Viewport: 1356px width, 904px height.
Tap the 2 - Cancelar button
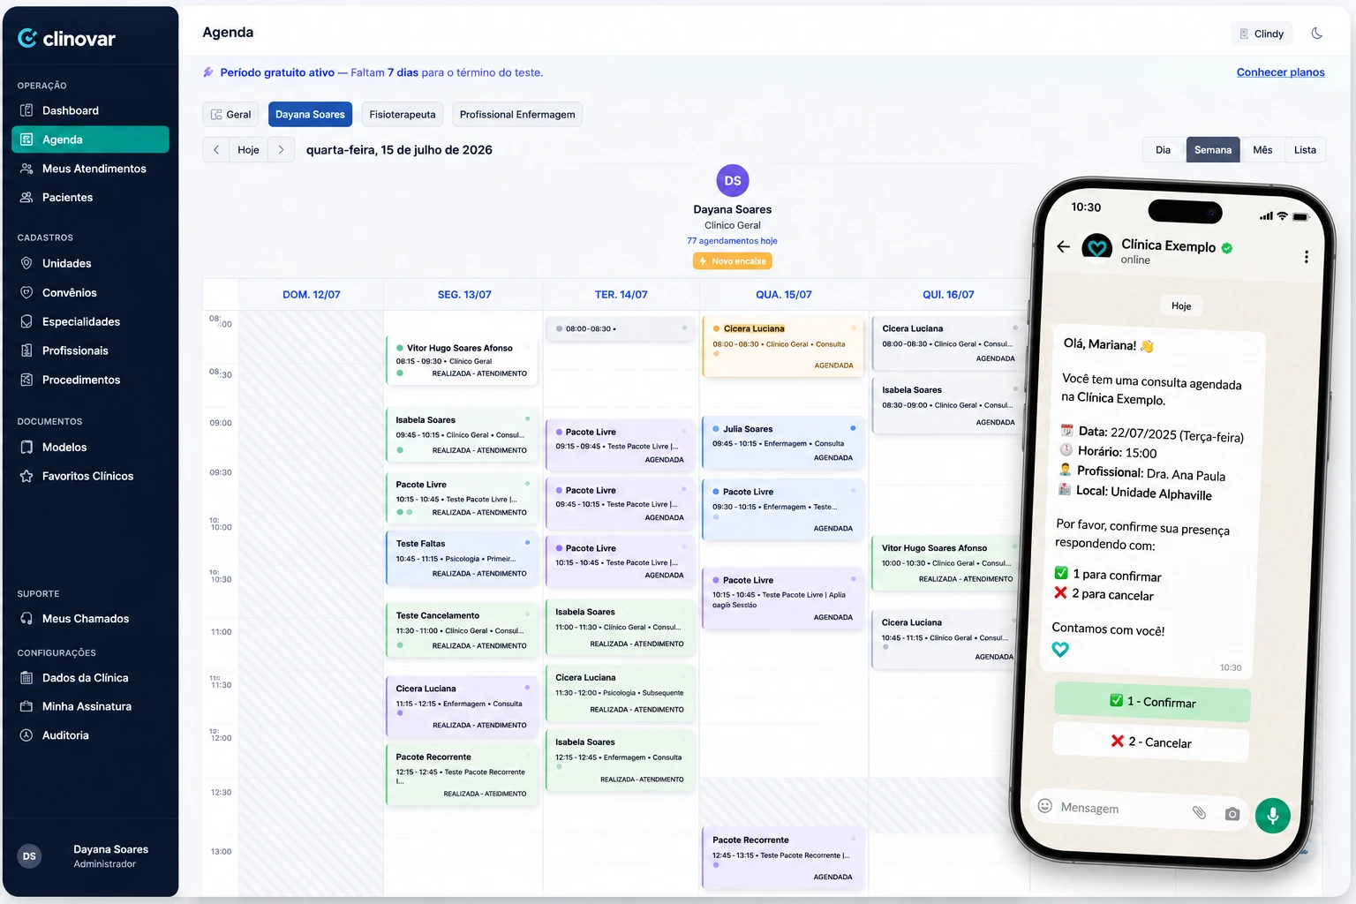coord(1151,742)
